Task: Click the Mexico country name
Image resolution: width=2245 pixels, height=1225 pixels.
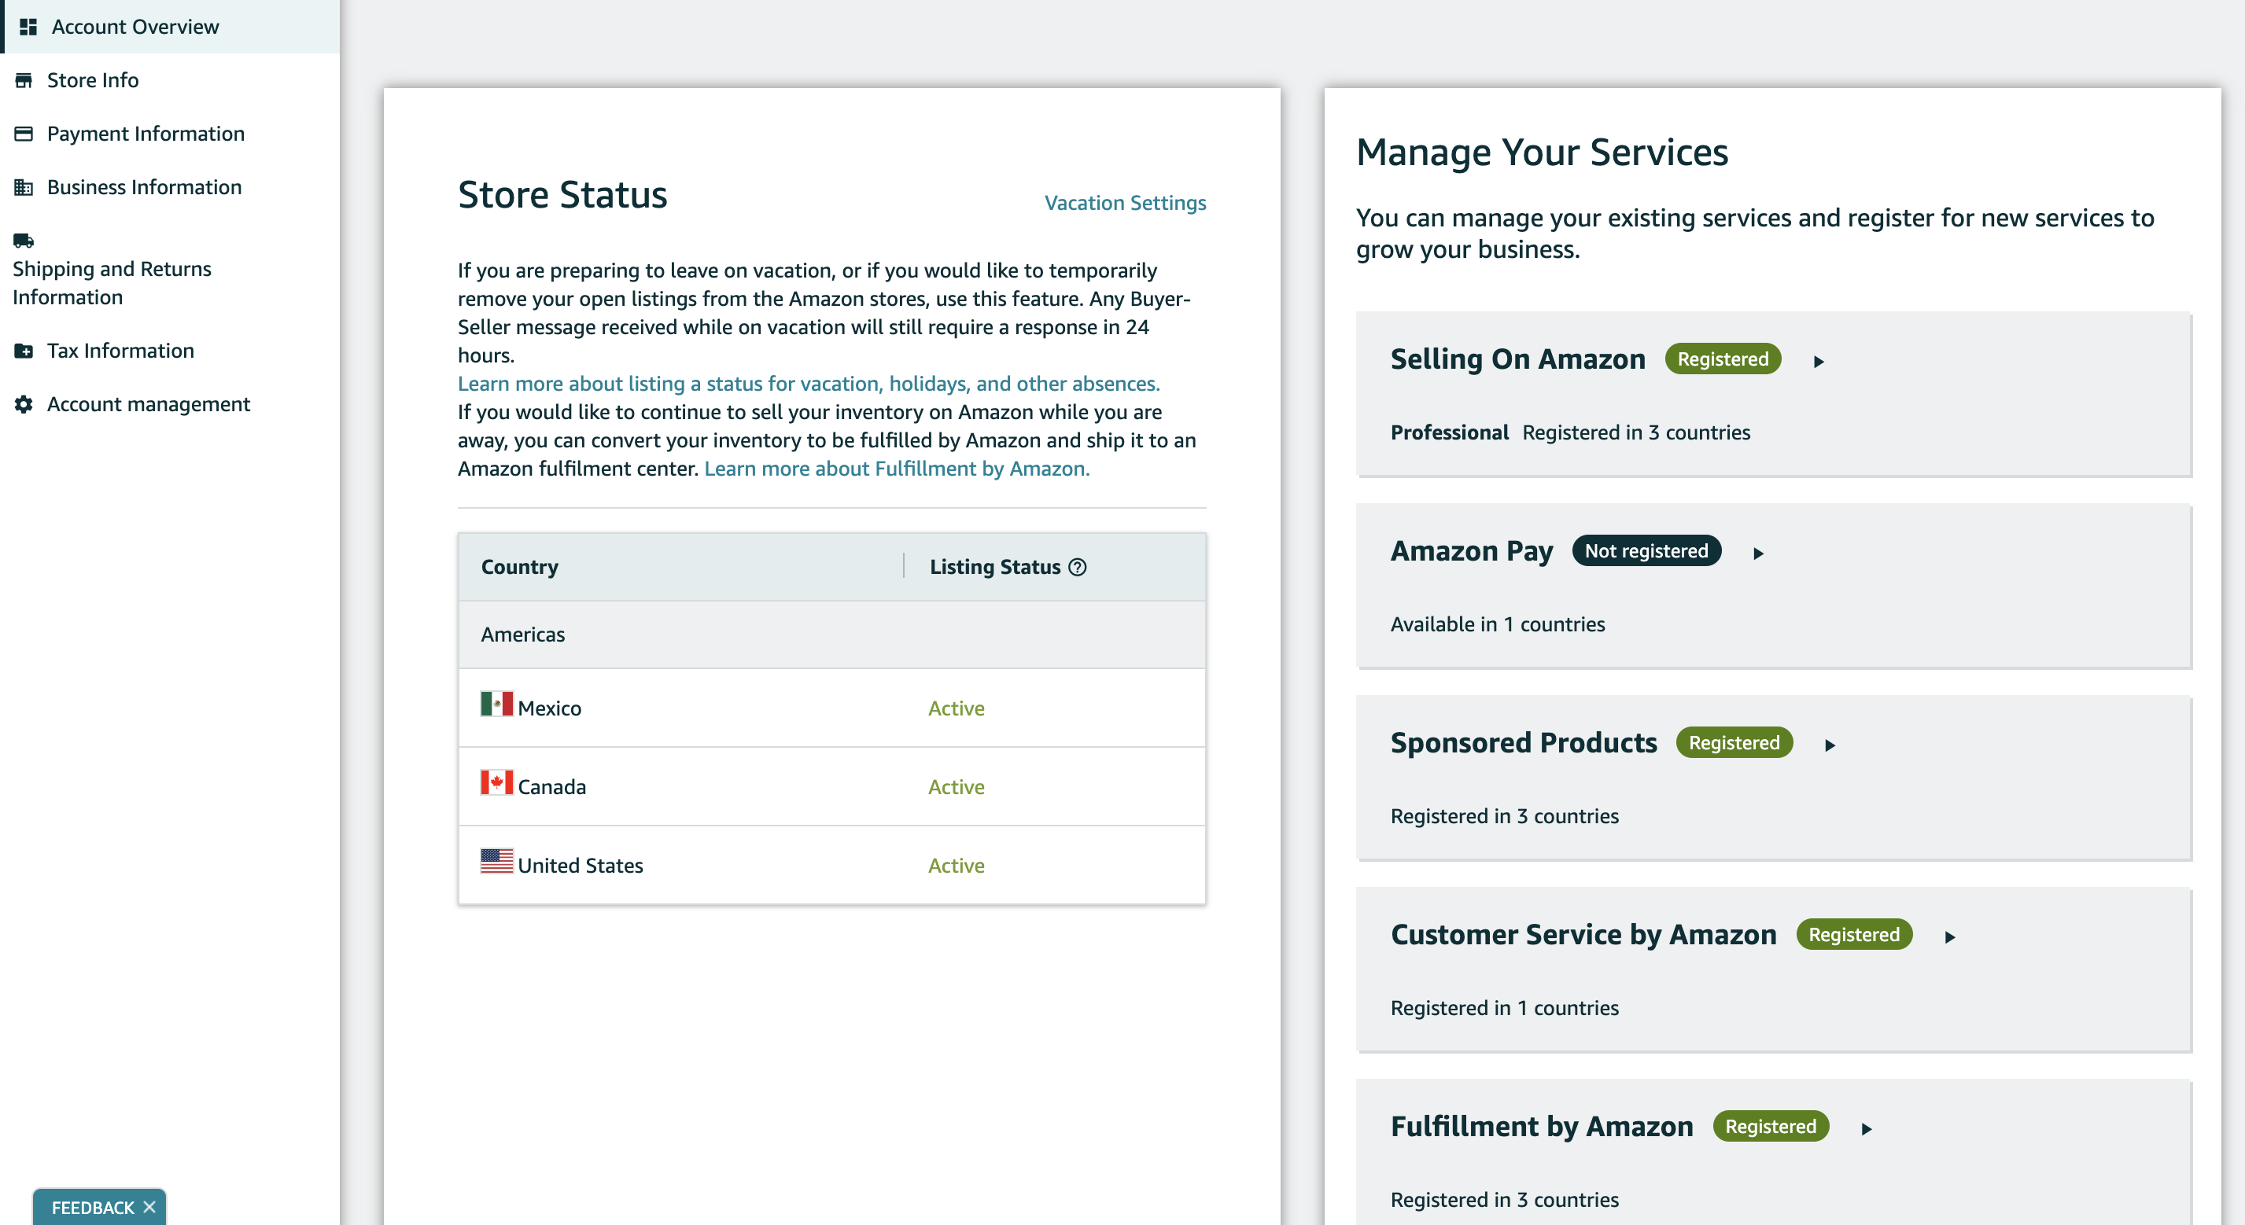Action: point(549,708)
